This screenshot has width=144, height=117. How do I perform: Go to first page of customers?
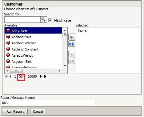[x=6, y=76]
